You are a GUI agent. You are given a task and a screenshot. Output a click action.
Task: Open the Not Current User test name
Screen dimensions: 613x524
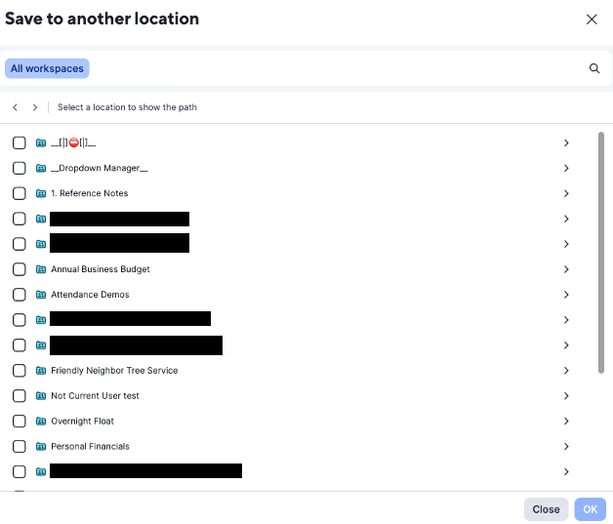point(95,396)
